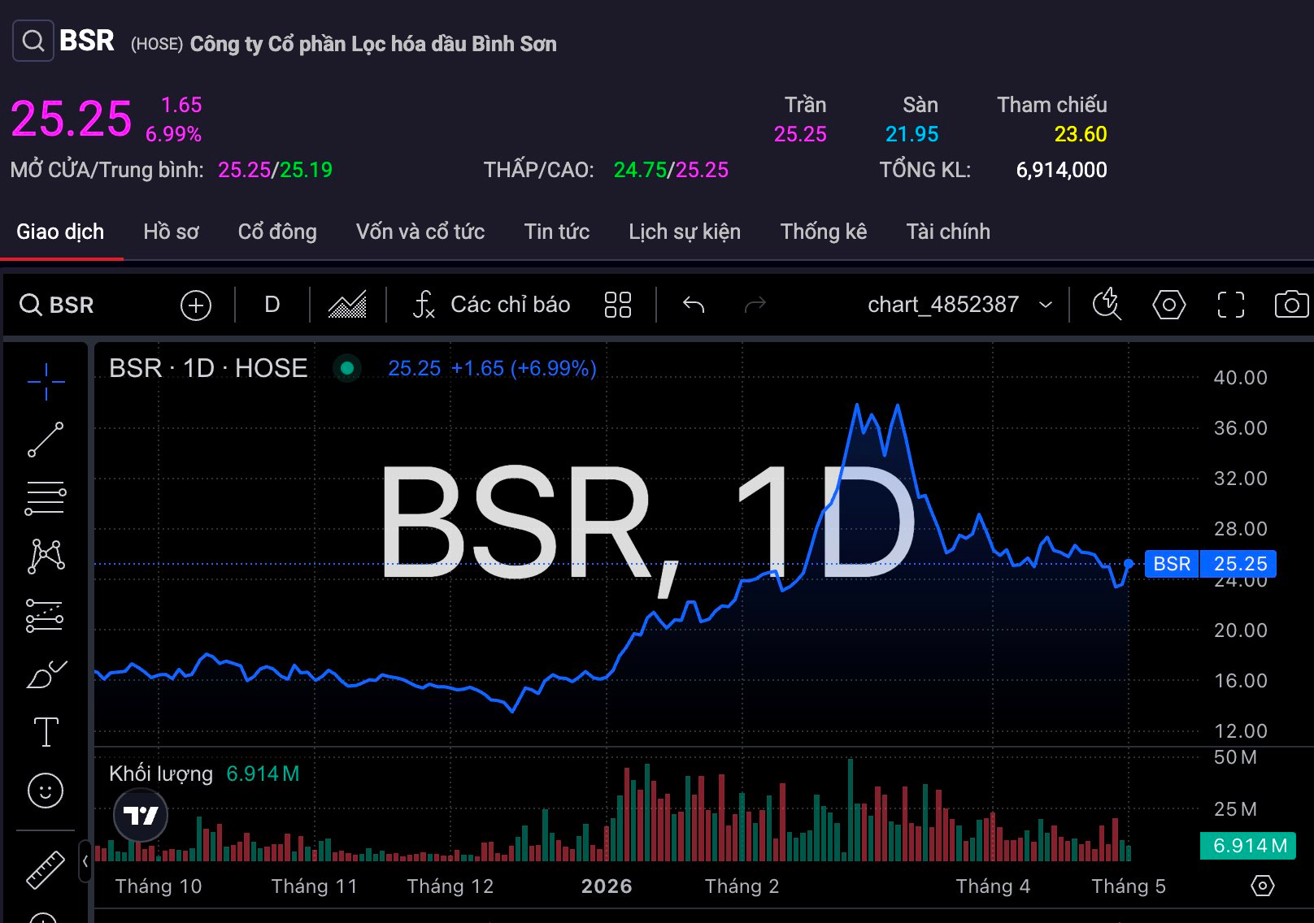Click the TỔNG KL value 6,914,000
This screenshot has width=1314, height=923.
coord(1061,170)
